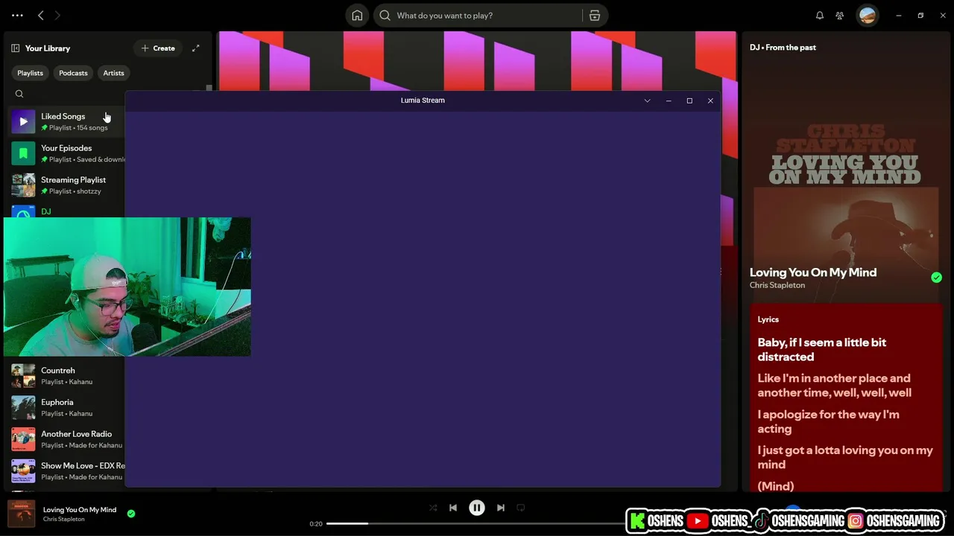
Task: Open the Lumia Stream window's dropdown arrow
Action: click(x=647, y=100)
